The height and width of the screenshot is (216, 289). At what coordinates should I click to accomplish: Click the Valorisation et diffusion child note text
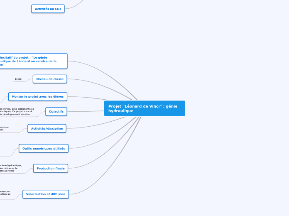pyautogui.click(x=5, y=193)
